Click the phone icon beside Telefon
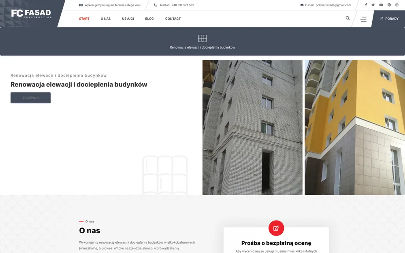Image resolution: width=405 pixels, height=253 pixels. 155,5
